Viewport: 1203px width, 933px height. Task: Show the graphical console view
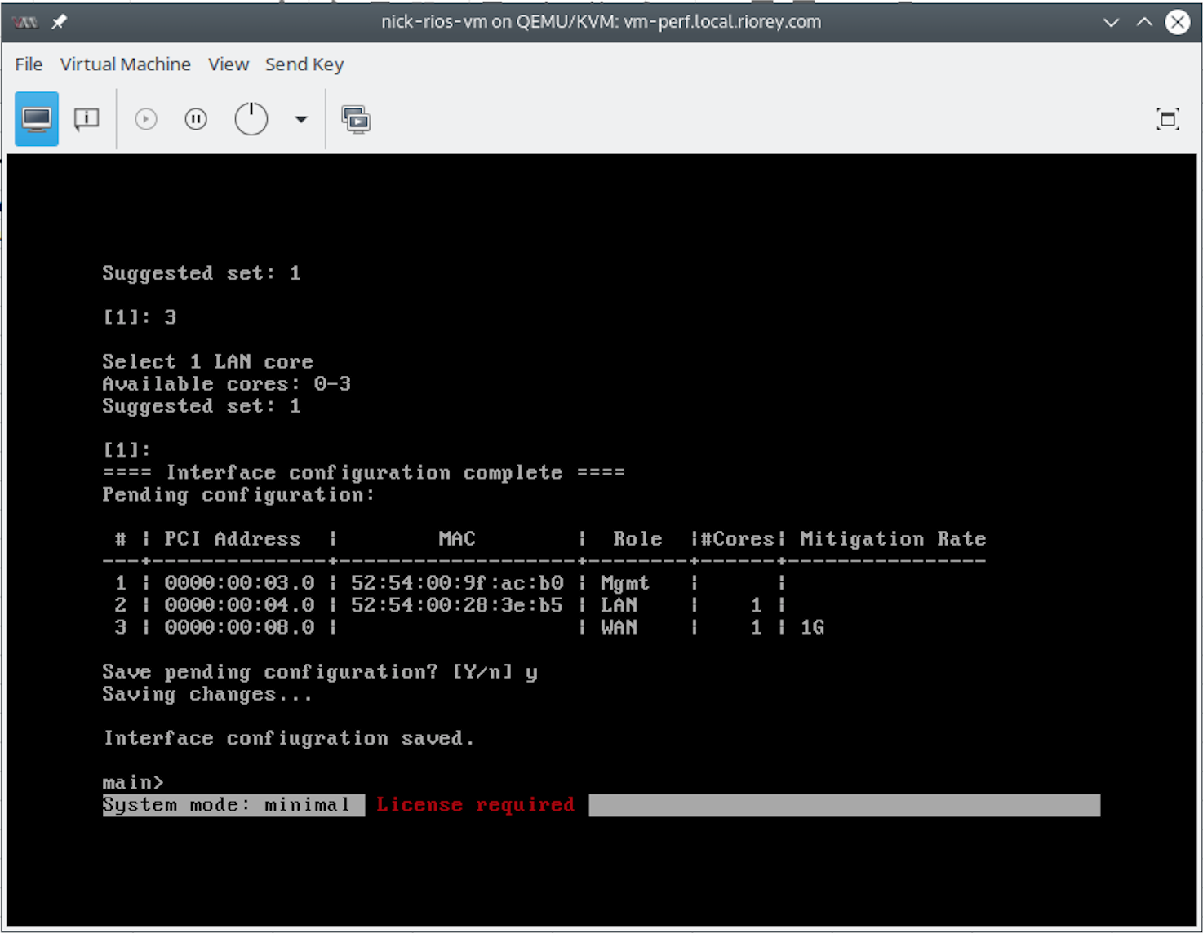click(37, 119)
